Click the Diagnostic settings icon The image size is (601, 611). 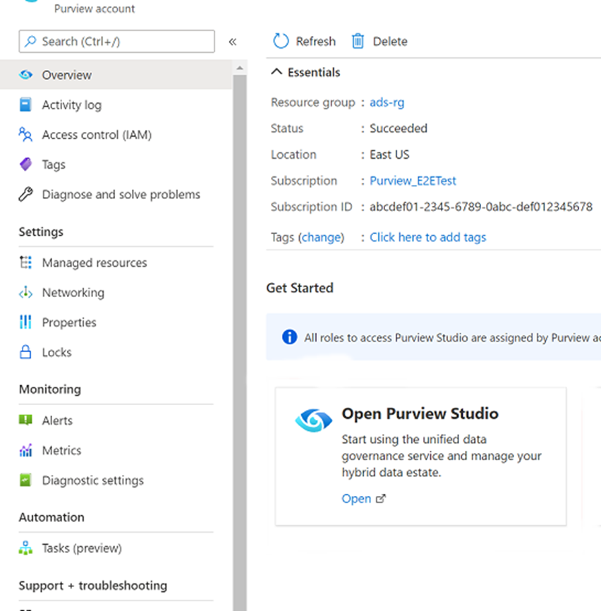25,480
